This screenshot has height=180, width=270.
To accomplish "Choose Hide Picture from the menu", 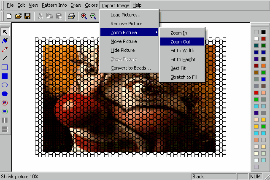I will tap(129, 50).
